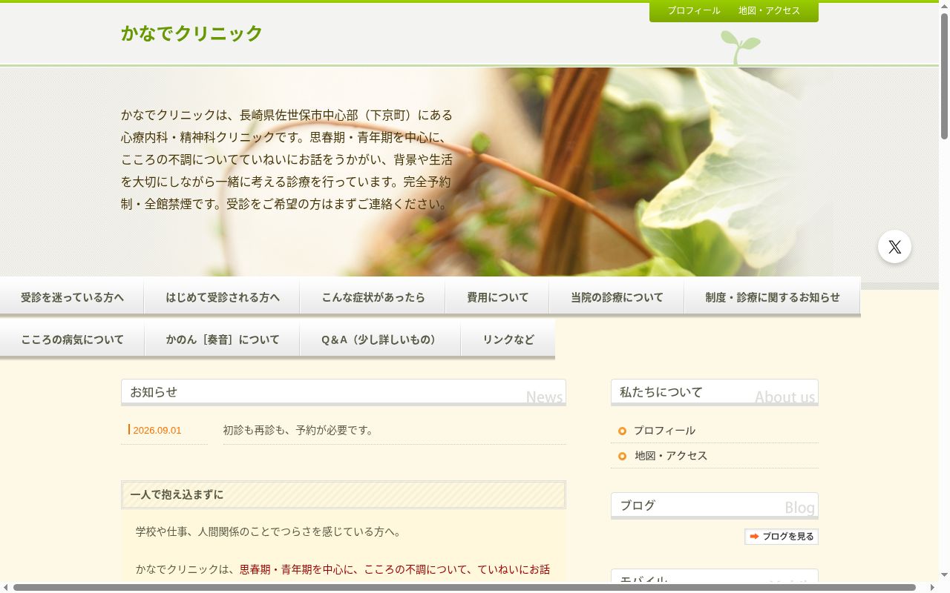Click the 私たちについて About us heading

(x=715, y=393)
